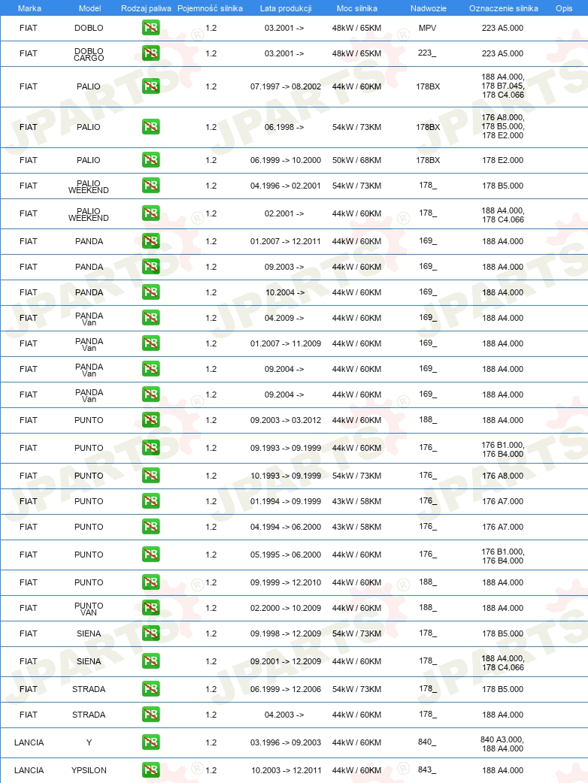Click fuel icon for PALIO 50kW / 68KM row
This screenshot has width=588, height=783.
click(x=151, y=160)
